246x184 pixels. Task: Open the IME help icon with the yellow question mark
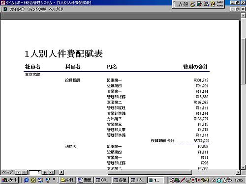coord(213,4)
